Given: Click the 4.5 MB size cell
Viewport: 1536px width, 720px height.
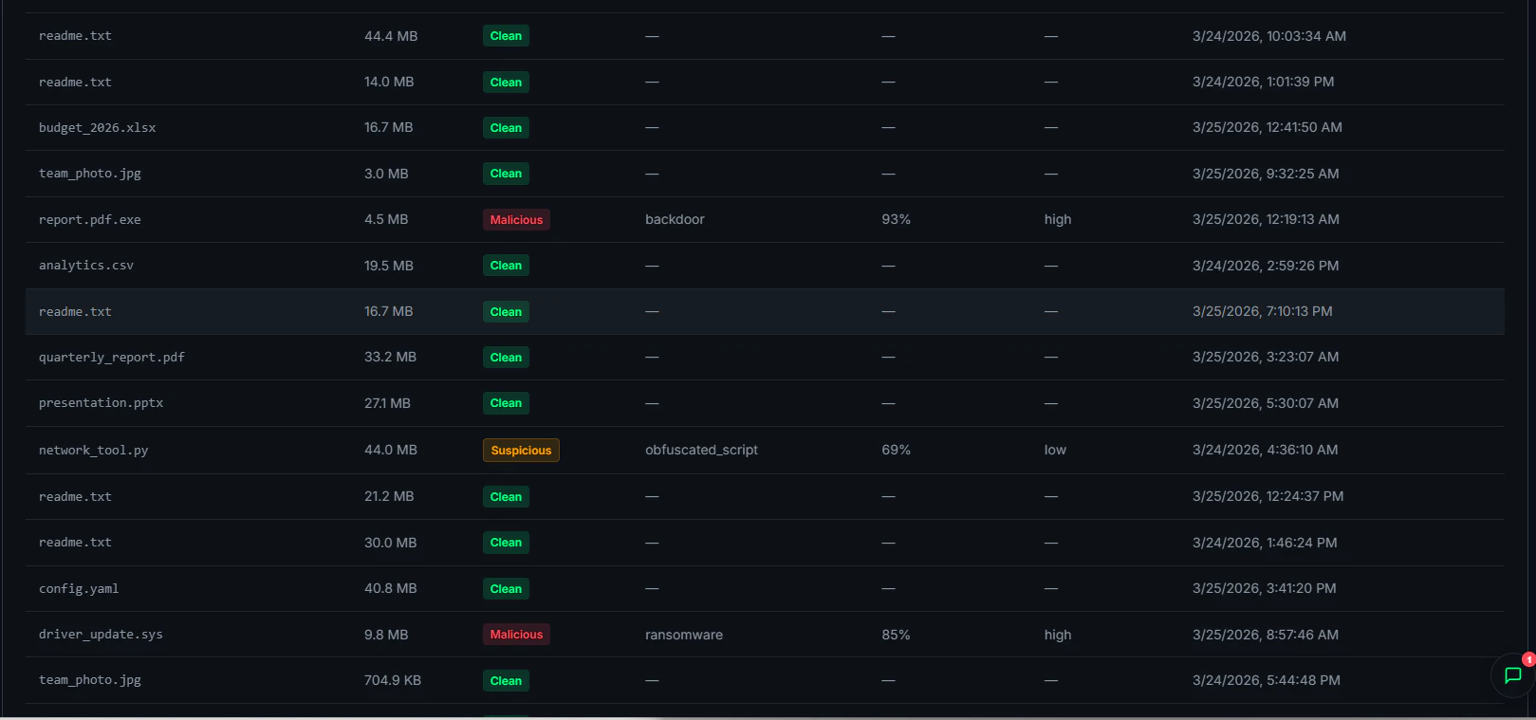Looking at the screenshot, I should 386,219.
